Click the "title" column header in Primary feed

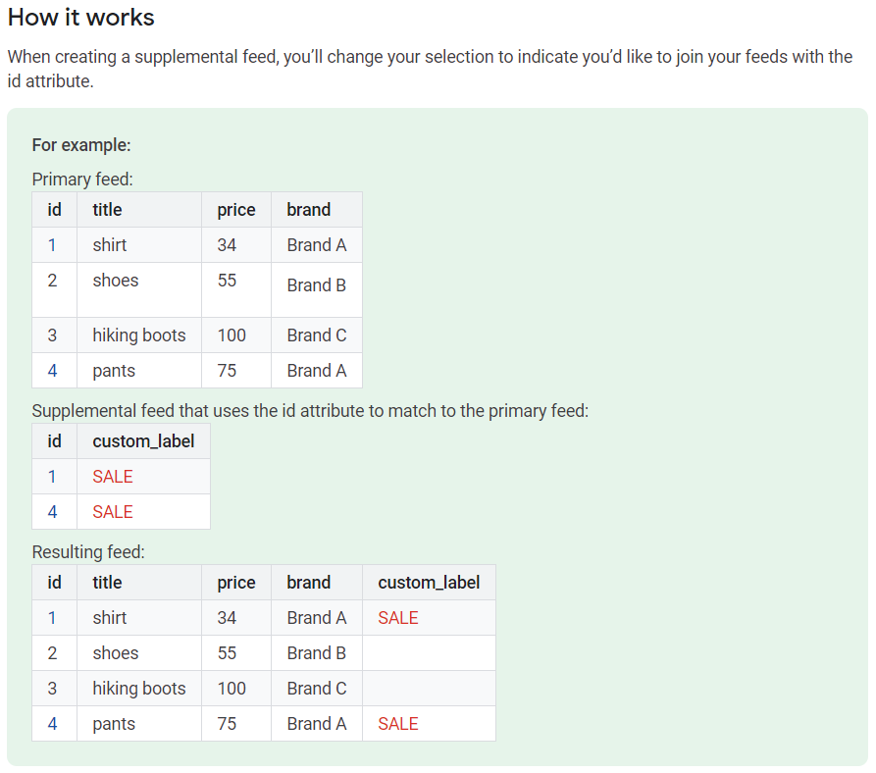[108, 209]
